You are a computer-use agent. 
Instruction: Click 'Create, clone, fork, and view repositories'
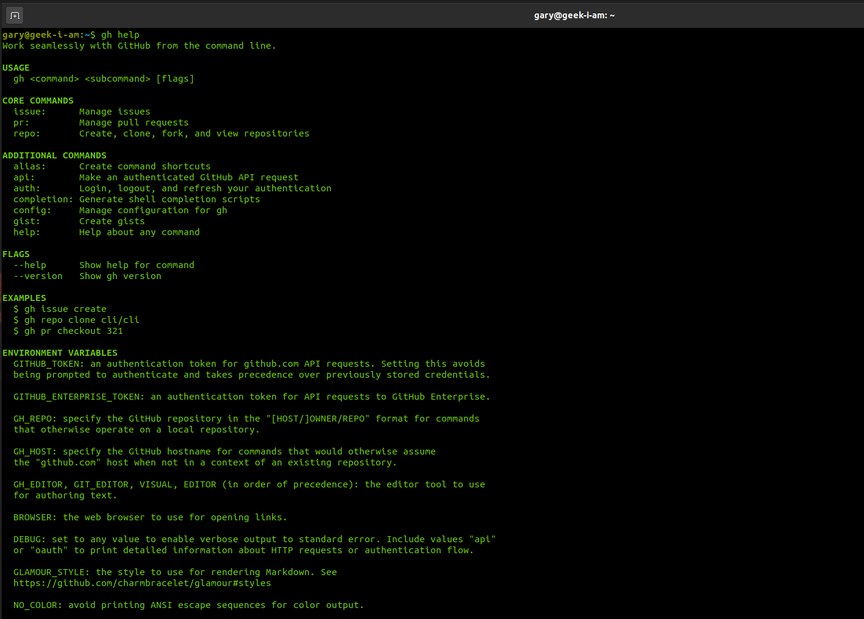195,133
